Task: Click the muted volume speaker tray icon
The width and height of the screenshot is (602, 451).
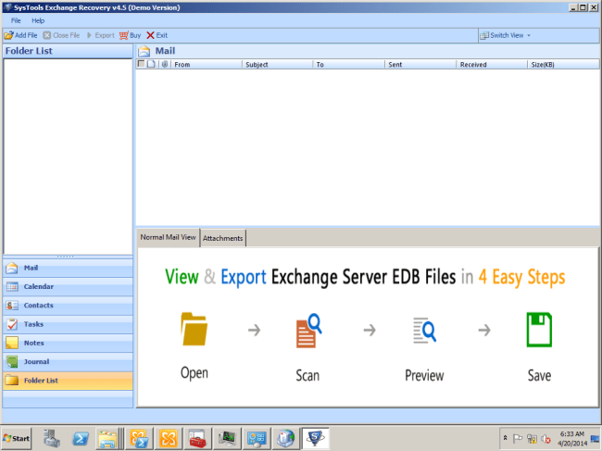Action: (x=546, y=438)
